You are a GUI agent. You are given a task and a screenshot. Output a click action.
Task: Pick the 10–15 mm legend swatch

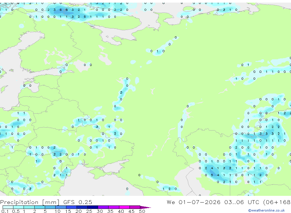(x=61, y=207)
